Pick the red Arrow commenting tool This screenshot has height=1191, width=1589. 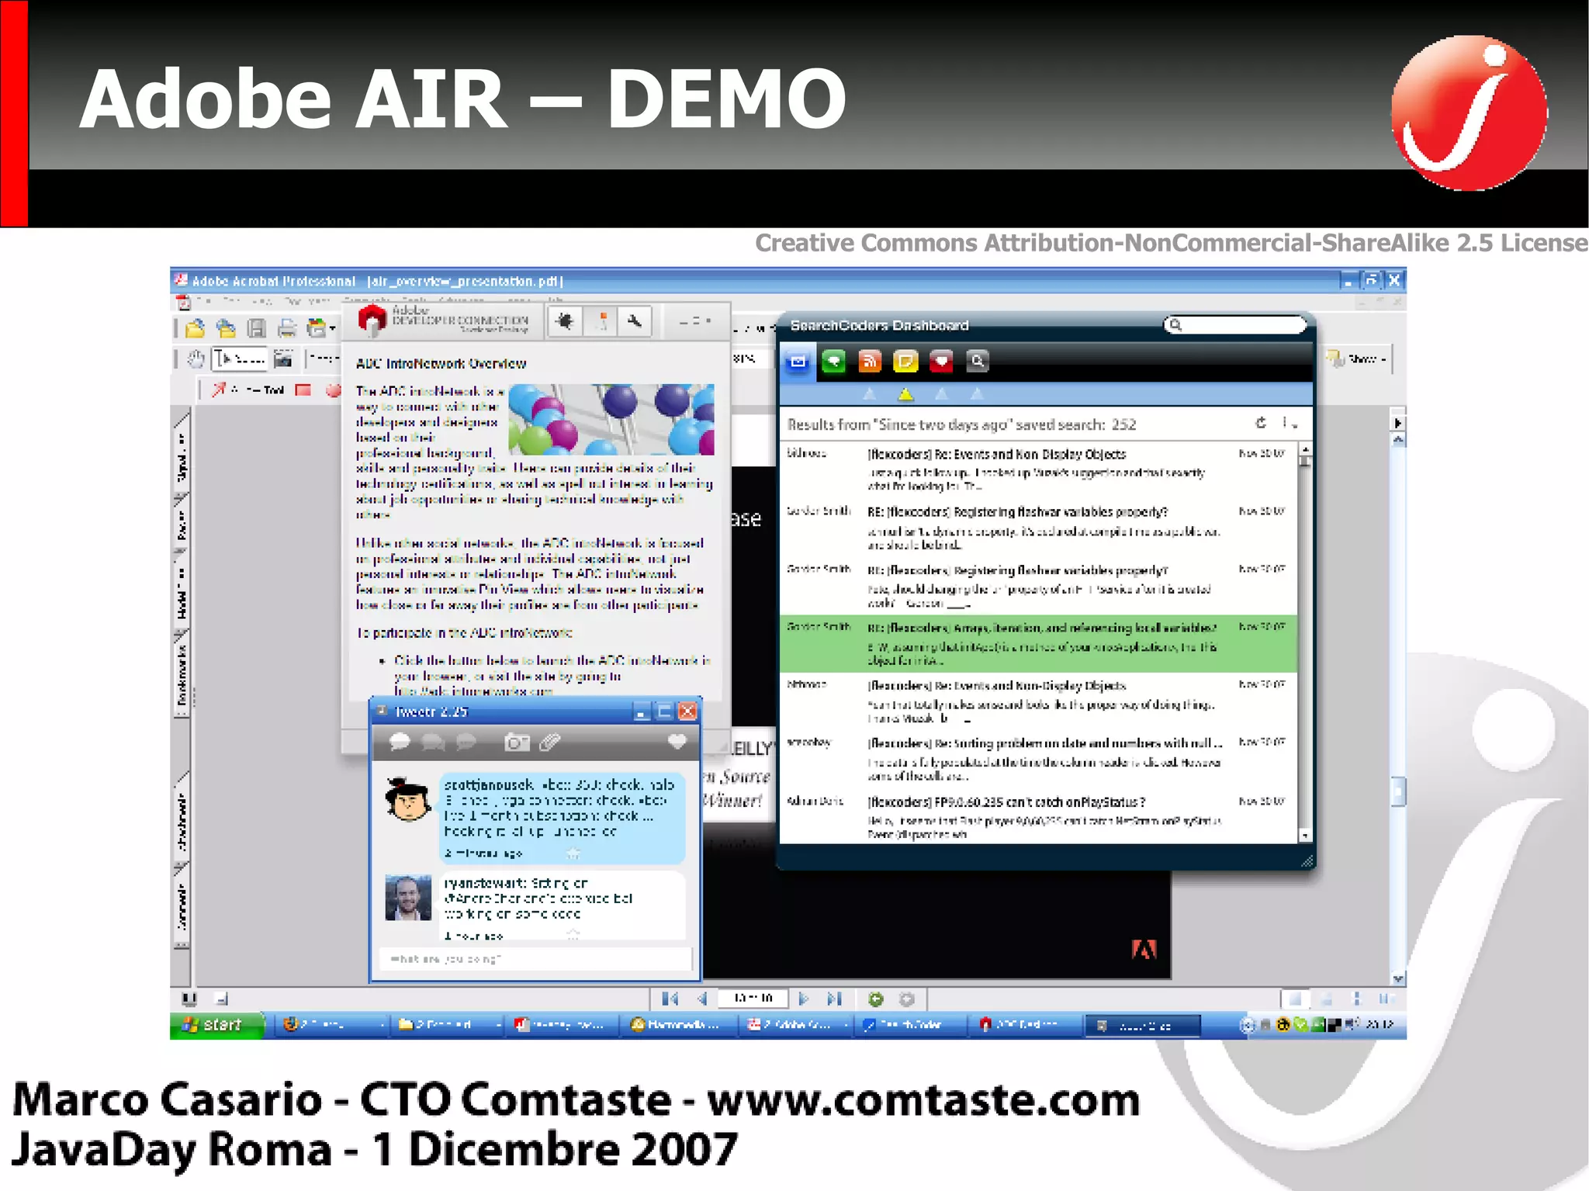[x=219, y=389]
